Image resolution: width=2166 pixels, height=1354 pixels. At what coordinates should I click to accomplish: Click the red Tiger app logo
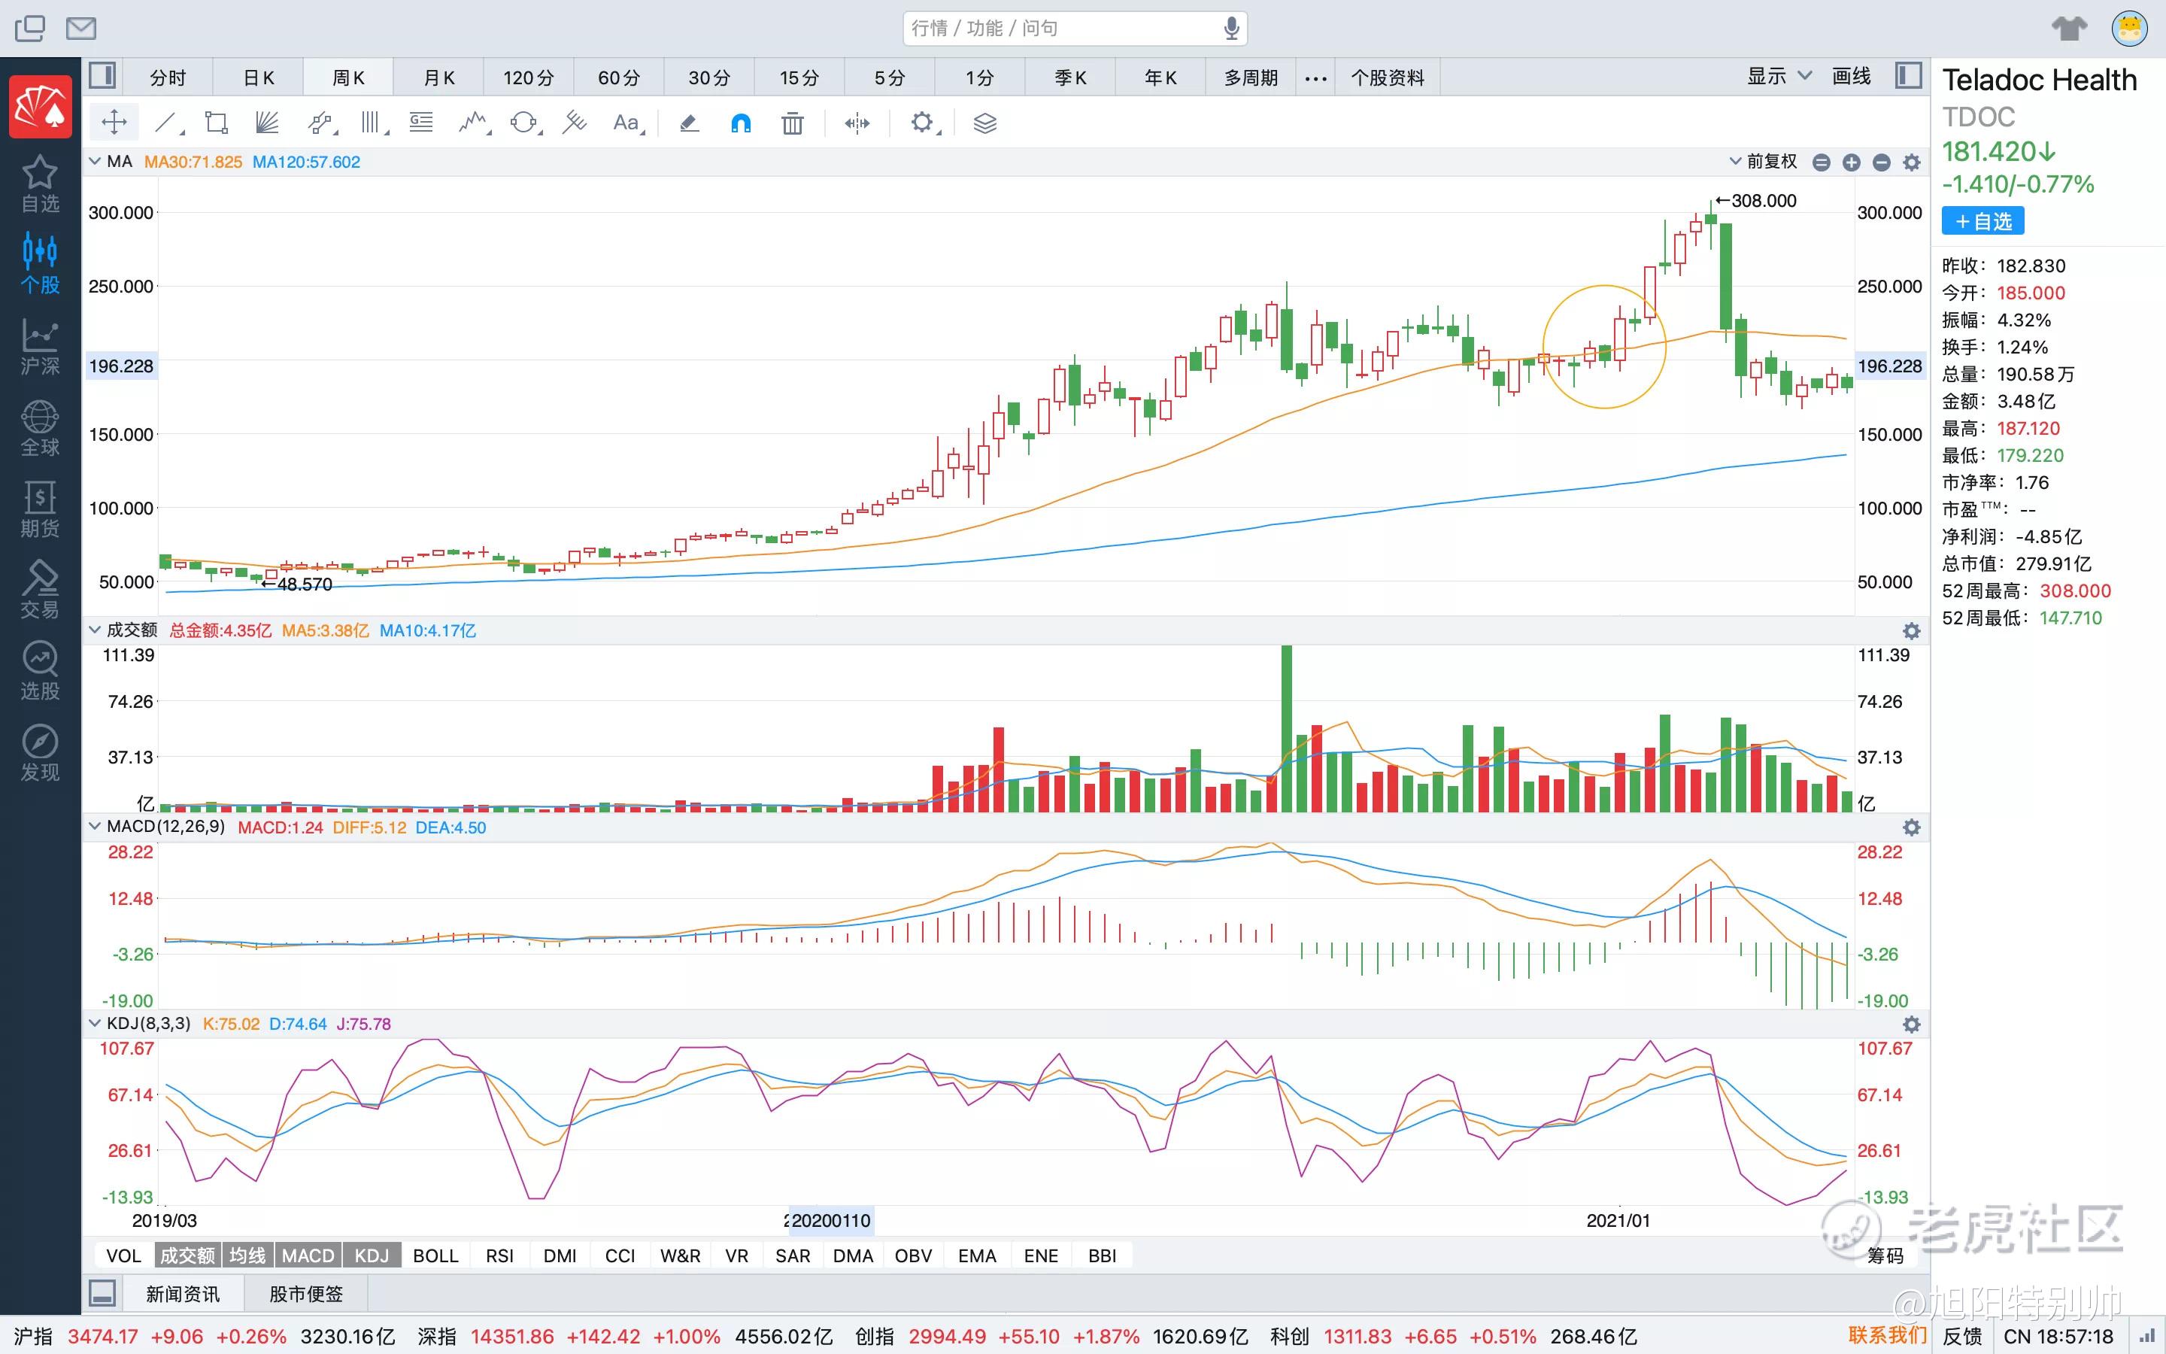click(41, 107)
